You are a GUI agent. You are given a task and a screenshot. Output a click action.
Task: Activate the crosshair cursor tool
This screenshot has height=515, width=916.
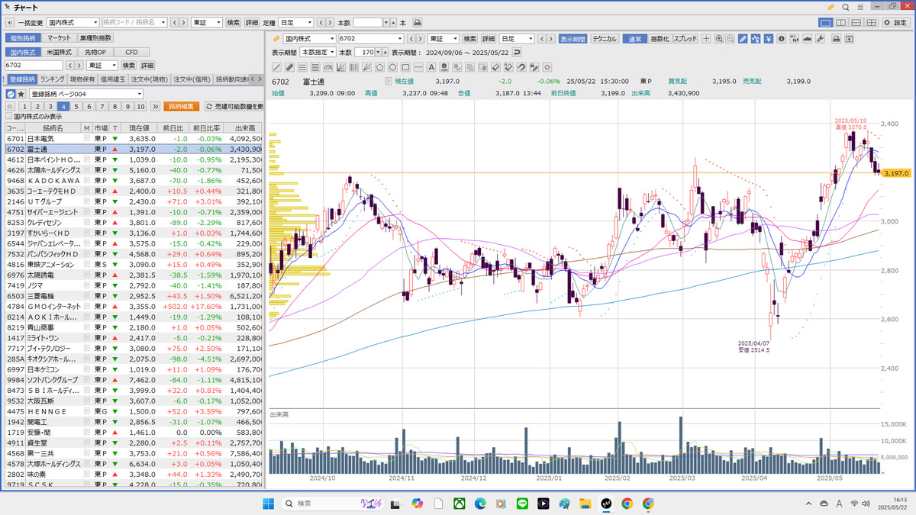[706, 39]
